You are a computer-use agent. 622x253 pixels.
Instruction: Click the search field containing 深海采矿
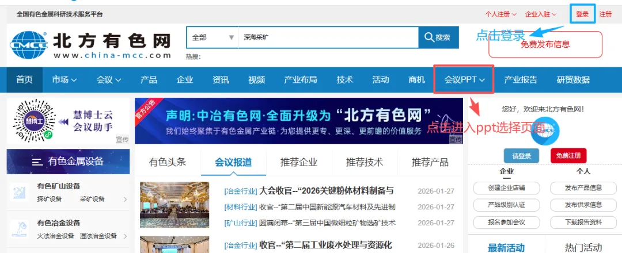[x=328, y=37]
